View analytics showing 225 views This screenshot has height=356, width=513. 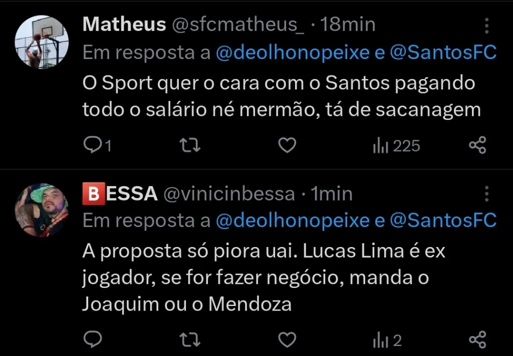[x=396, y=145]
